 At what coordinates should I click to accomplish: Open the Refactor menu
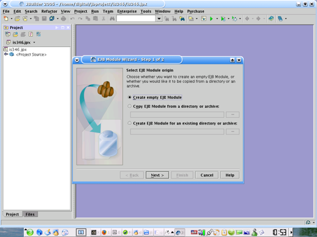coord(49,11)
